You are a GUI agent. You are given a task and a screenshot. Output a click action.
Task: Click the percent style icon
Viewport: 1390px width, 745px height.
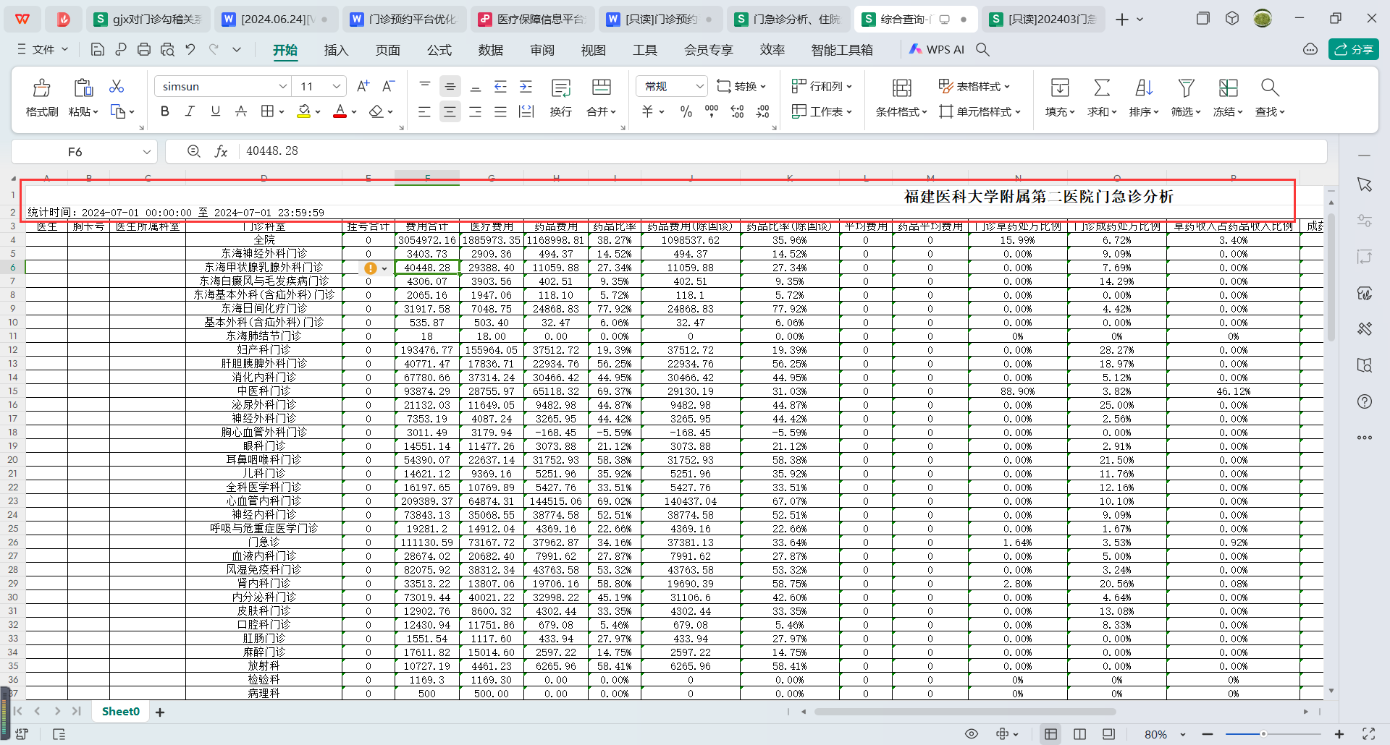pyautogui.click(x=686, y=111)
